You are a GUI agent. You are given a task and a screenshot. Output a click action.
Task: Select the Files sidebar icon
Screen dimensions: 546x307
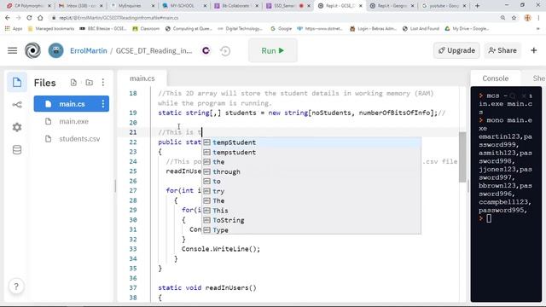coord(17,83)
